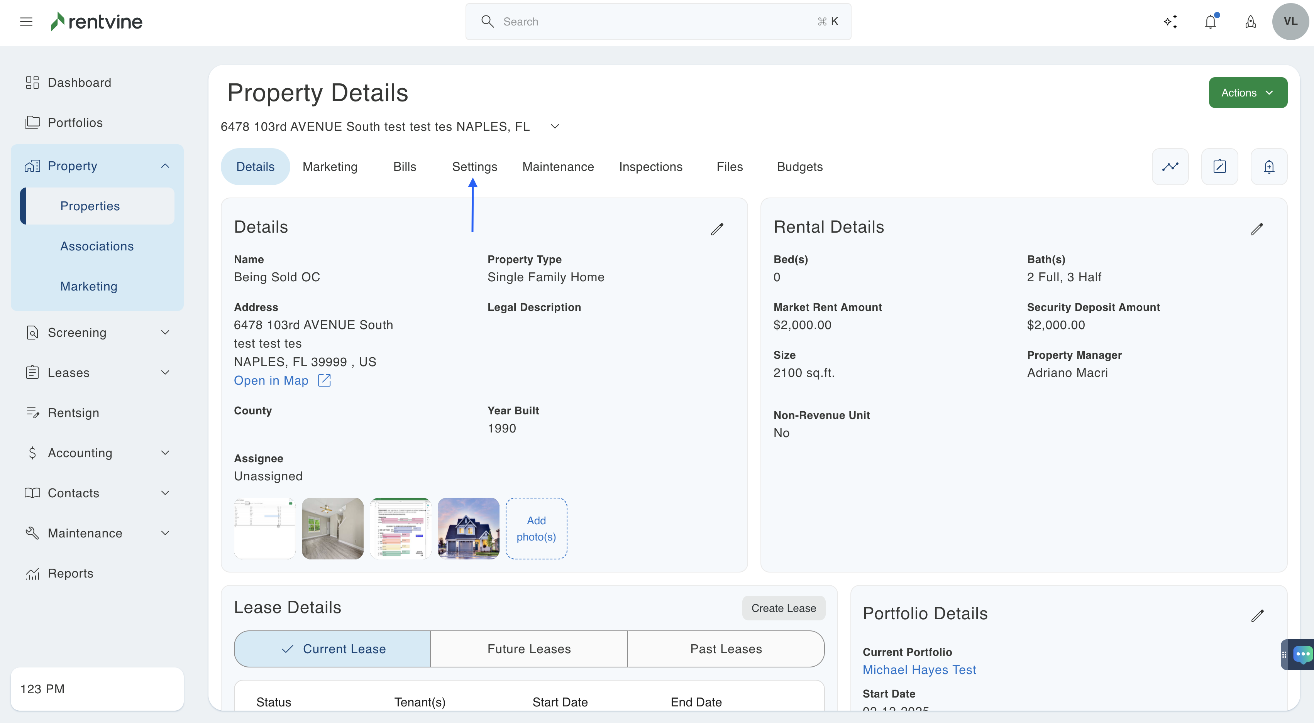Open the Michael Hayes Test portfolio link
Image resolution: width=1314 pixels, height=723 pixels.
click(x=919, y=669)
